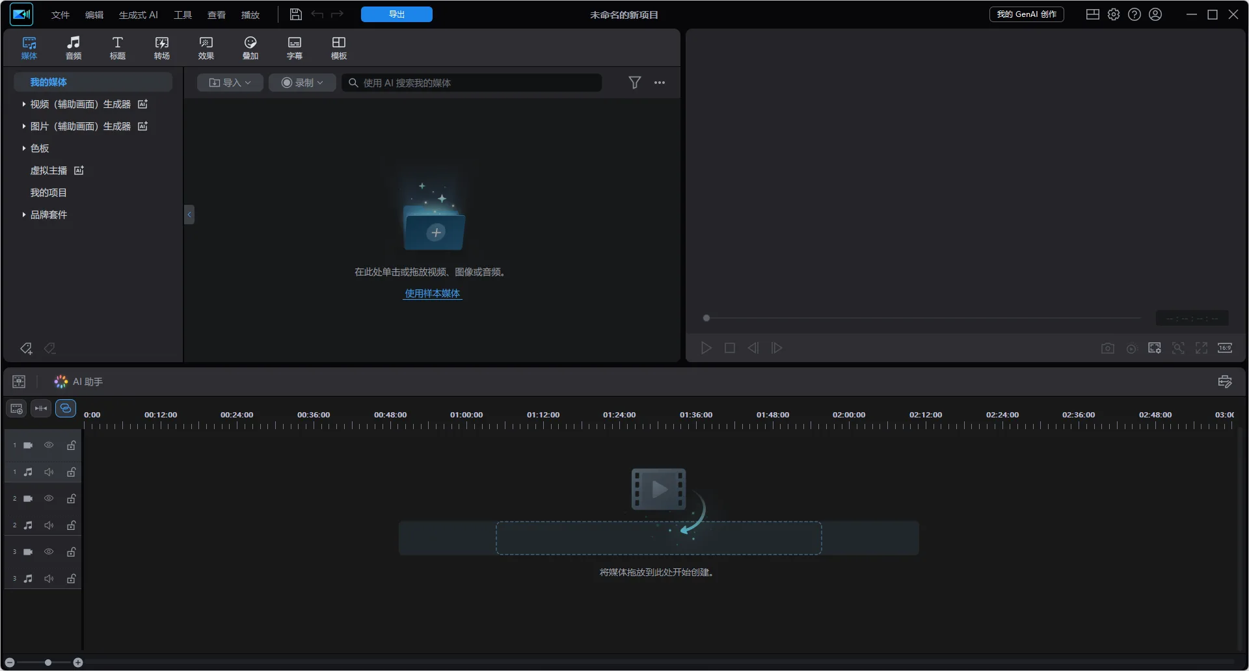This screenshot has height=671, width=1249.
Task: Click the AI media search field
Action: (x=472, y=83)
